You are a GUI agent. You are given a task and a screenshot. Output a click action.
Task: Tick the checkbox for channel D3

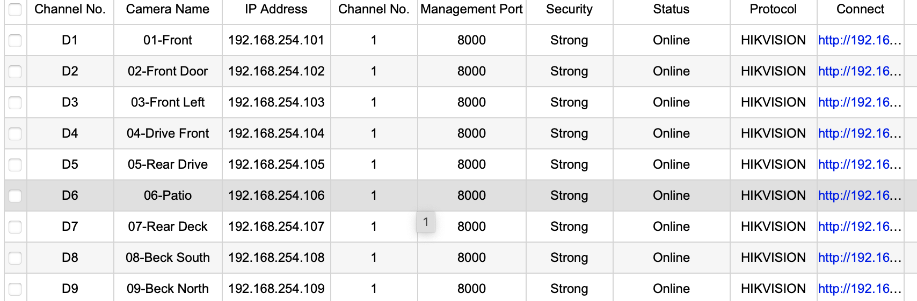(15, 103)
